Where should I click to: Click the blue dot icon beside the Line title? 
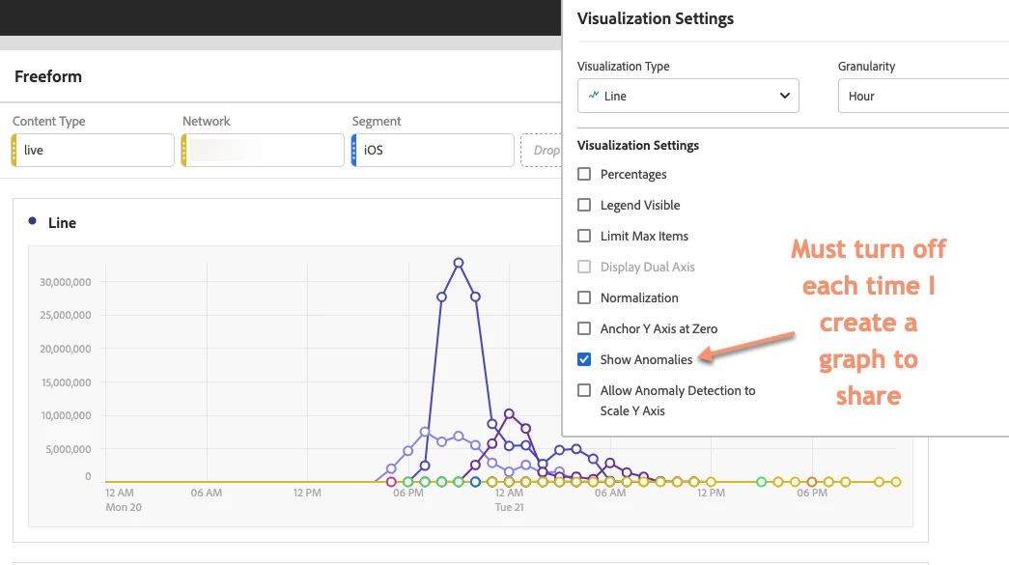[32, 221]
